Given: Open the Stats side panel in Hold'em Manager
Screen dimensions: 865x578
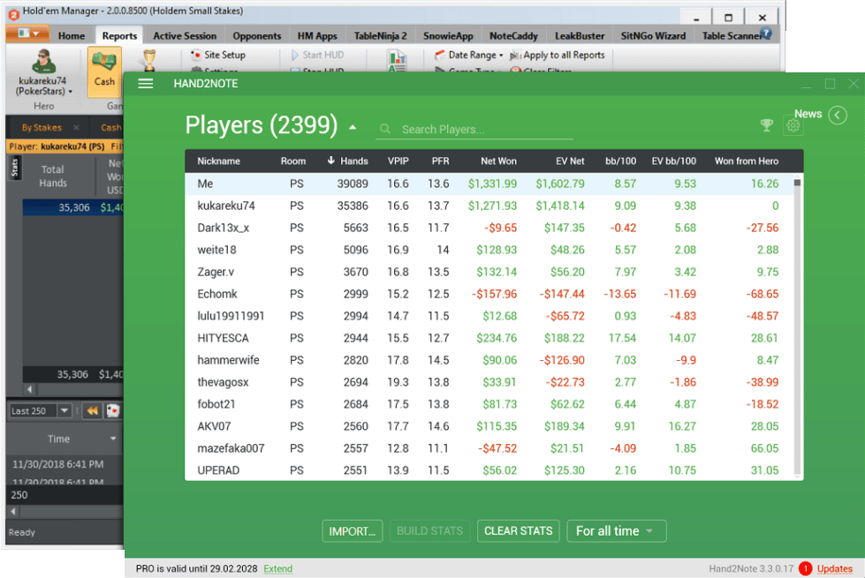Looking at the screenshot, I should (x=15, y=168).
